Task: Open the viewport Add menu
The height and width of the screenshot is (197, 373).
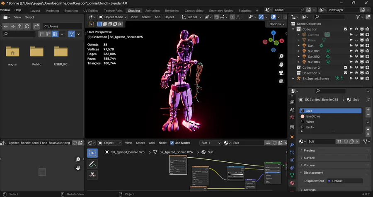Action: tap(157, 17)
